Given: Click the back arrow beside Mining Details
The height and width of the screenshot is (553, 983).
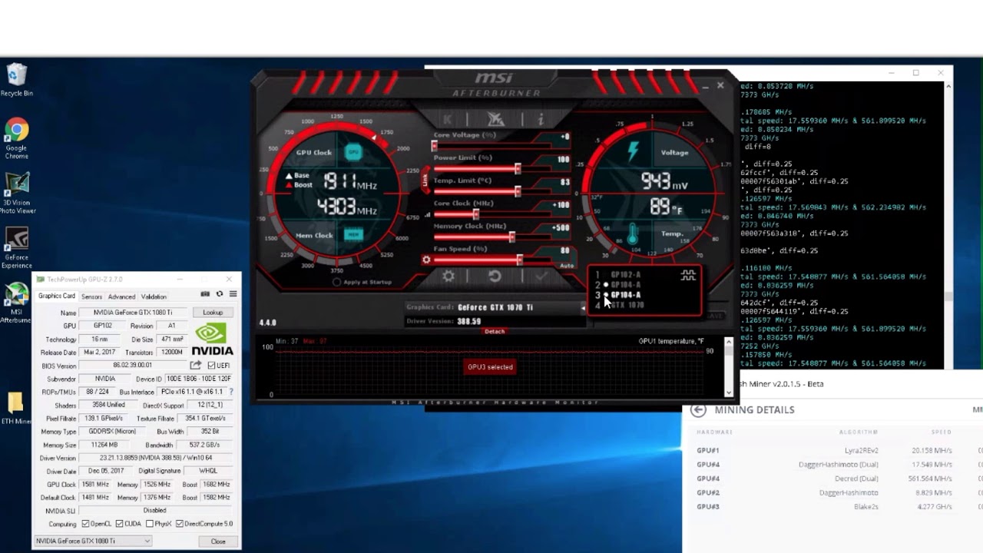Looking at the screenshot, I should pos(698,410).
